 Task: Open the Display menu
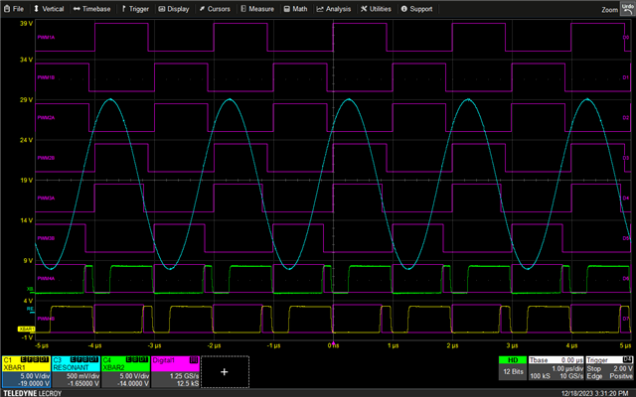click(x=174, y=8)
